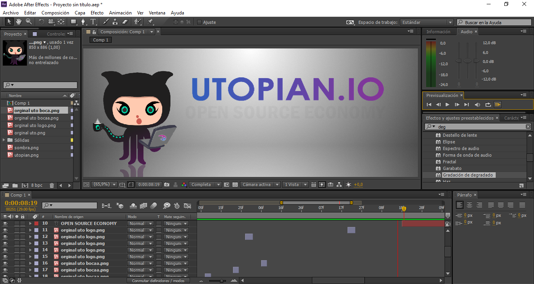The image size is (534, 284).
Task: Toggle visibility of layer 16
Action: [x=5, y=263]
